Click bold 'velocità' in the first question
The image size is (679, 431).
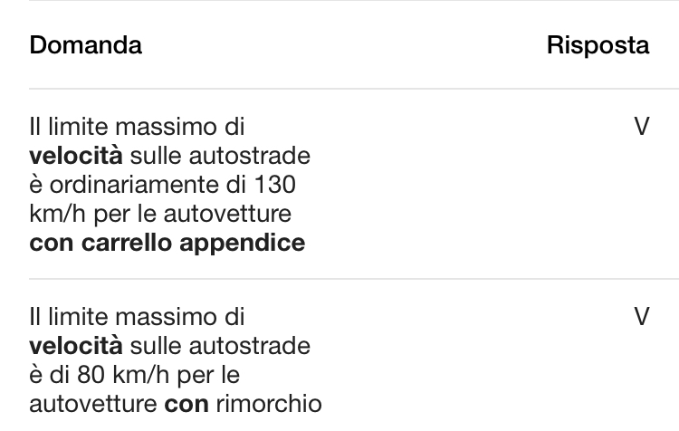75,156
